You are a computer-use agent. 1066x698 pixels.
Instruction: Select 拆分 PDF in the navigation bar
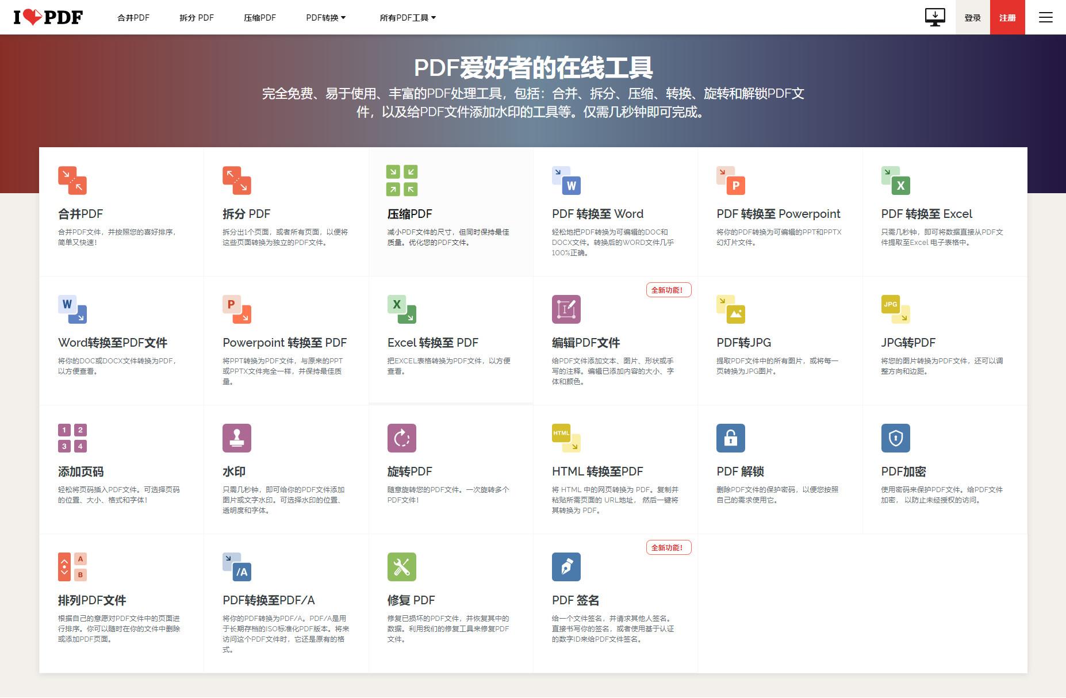click(x=196, y=17)
